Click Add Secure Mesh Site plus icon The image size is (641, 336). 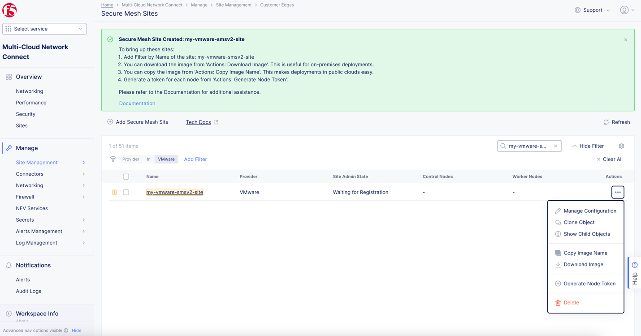click(x=110, y=122)
